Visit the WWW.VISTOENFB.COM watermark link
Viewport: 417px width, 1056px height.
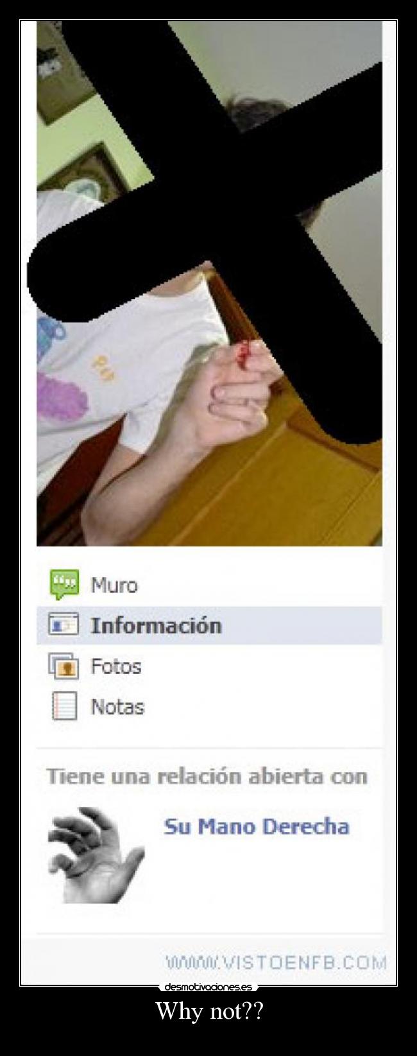[x=276, y=962]
